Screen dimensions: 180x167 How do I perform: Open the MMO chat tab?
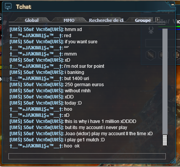click(69, 20)
